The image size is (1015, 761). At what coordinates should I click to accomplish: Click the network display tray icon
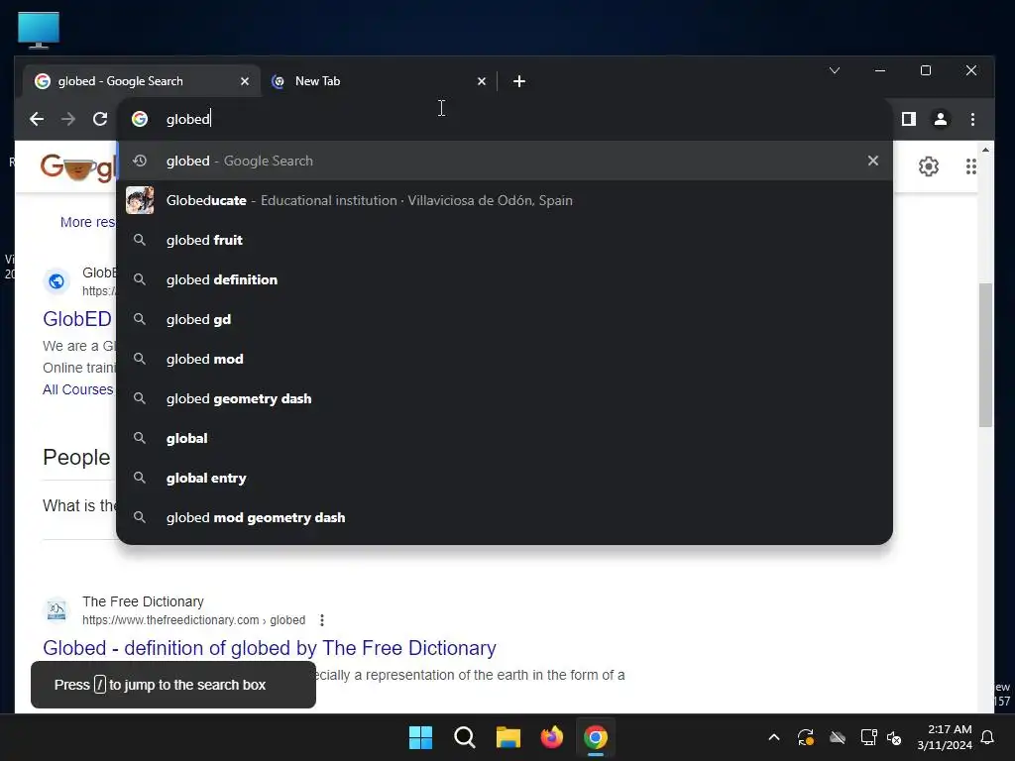pyautogui.click(x=868, y=737)
